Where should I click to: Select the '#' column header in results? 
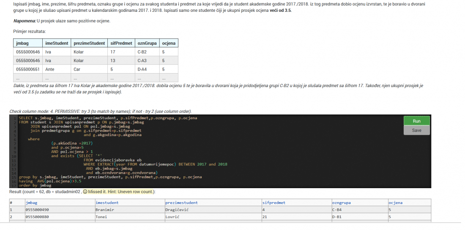coord(17,203)
